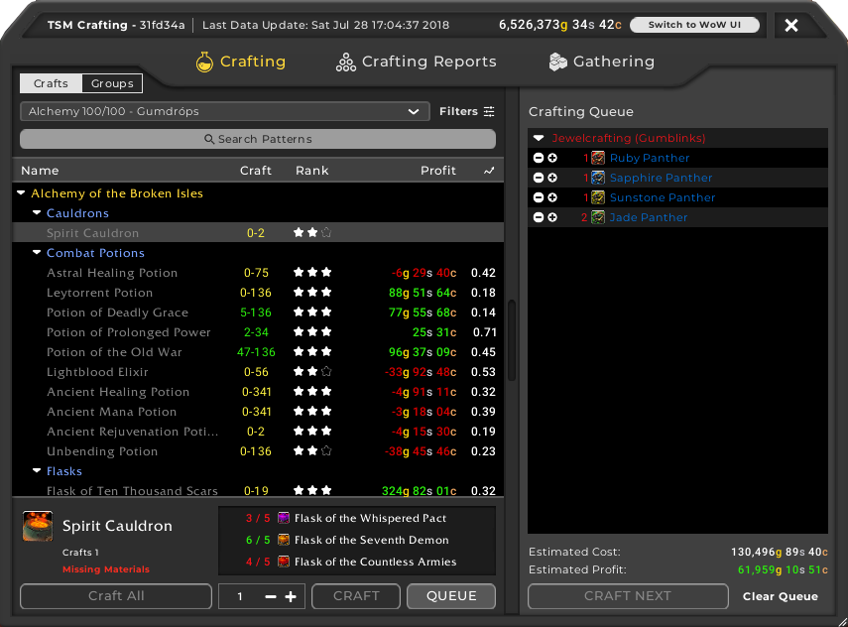
Task: Click the CRAFT button
Action: [x=356, y=596]
